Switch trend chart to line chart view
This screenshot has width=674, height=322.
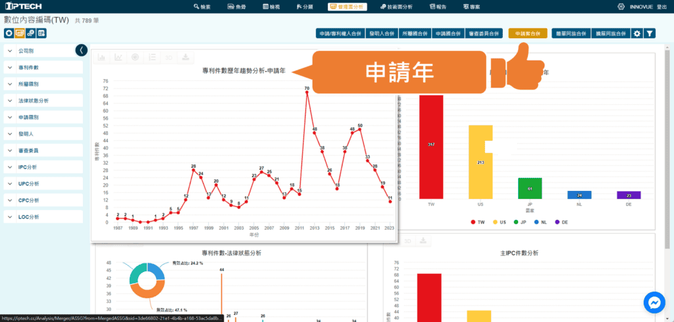click(x=118, y=57)
